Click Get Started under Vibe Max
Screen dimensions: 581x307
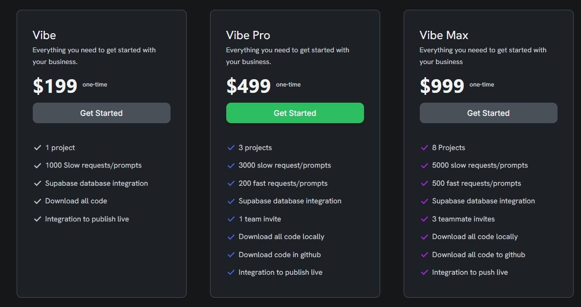(488, 113)
